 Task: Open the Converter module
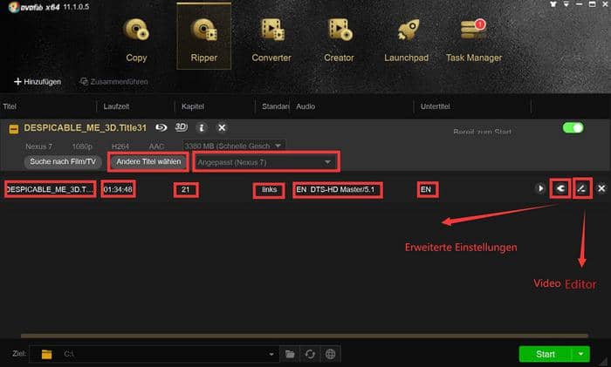[271, 40]
